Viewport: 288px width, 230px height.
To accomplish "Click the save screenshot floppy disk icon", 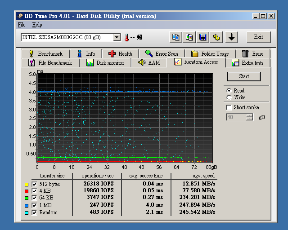I will click(203, 37).
